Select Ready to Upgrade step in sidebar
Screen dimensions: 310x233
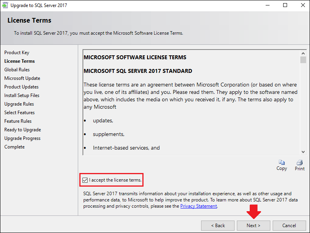23,130
